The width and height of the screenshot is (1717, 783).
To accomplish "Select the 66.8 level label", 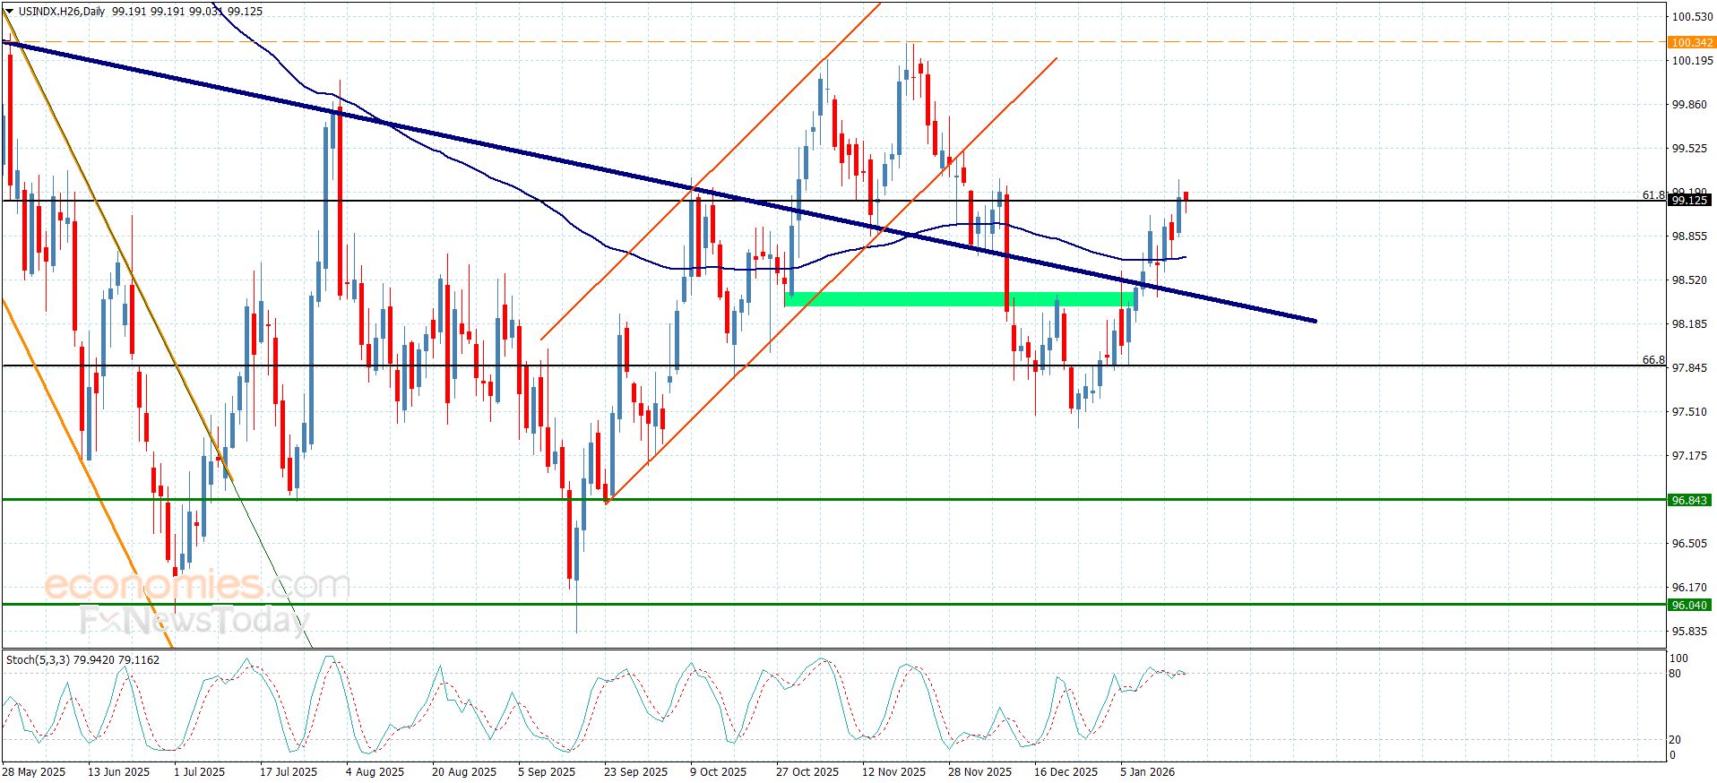I will [x=1653, y=360].
